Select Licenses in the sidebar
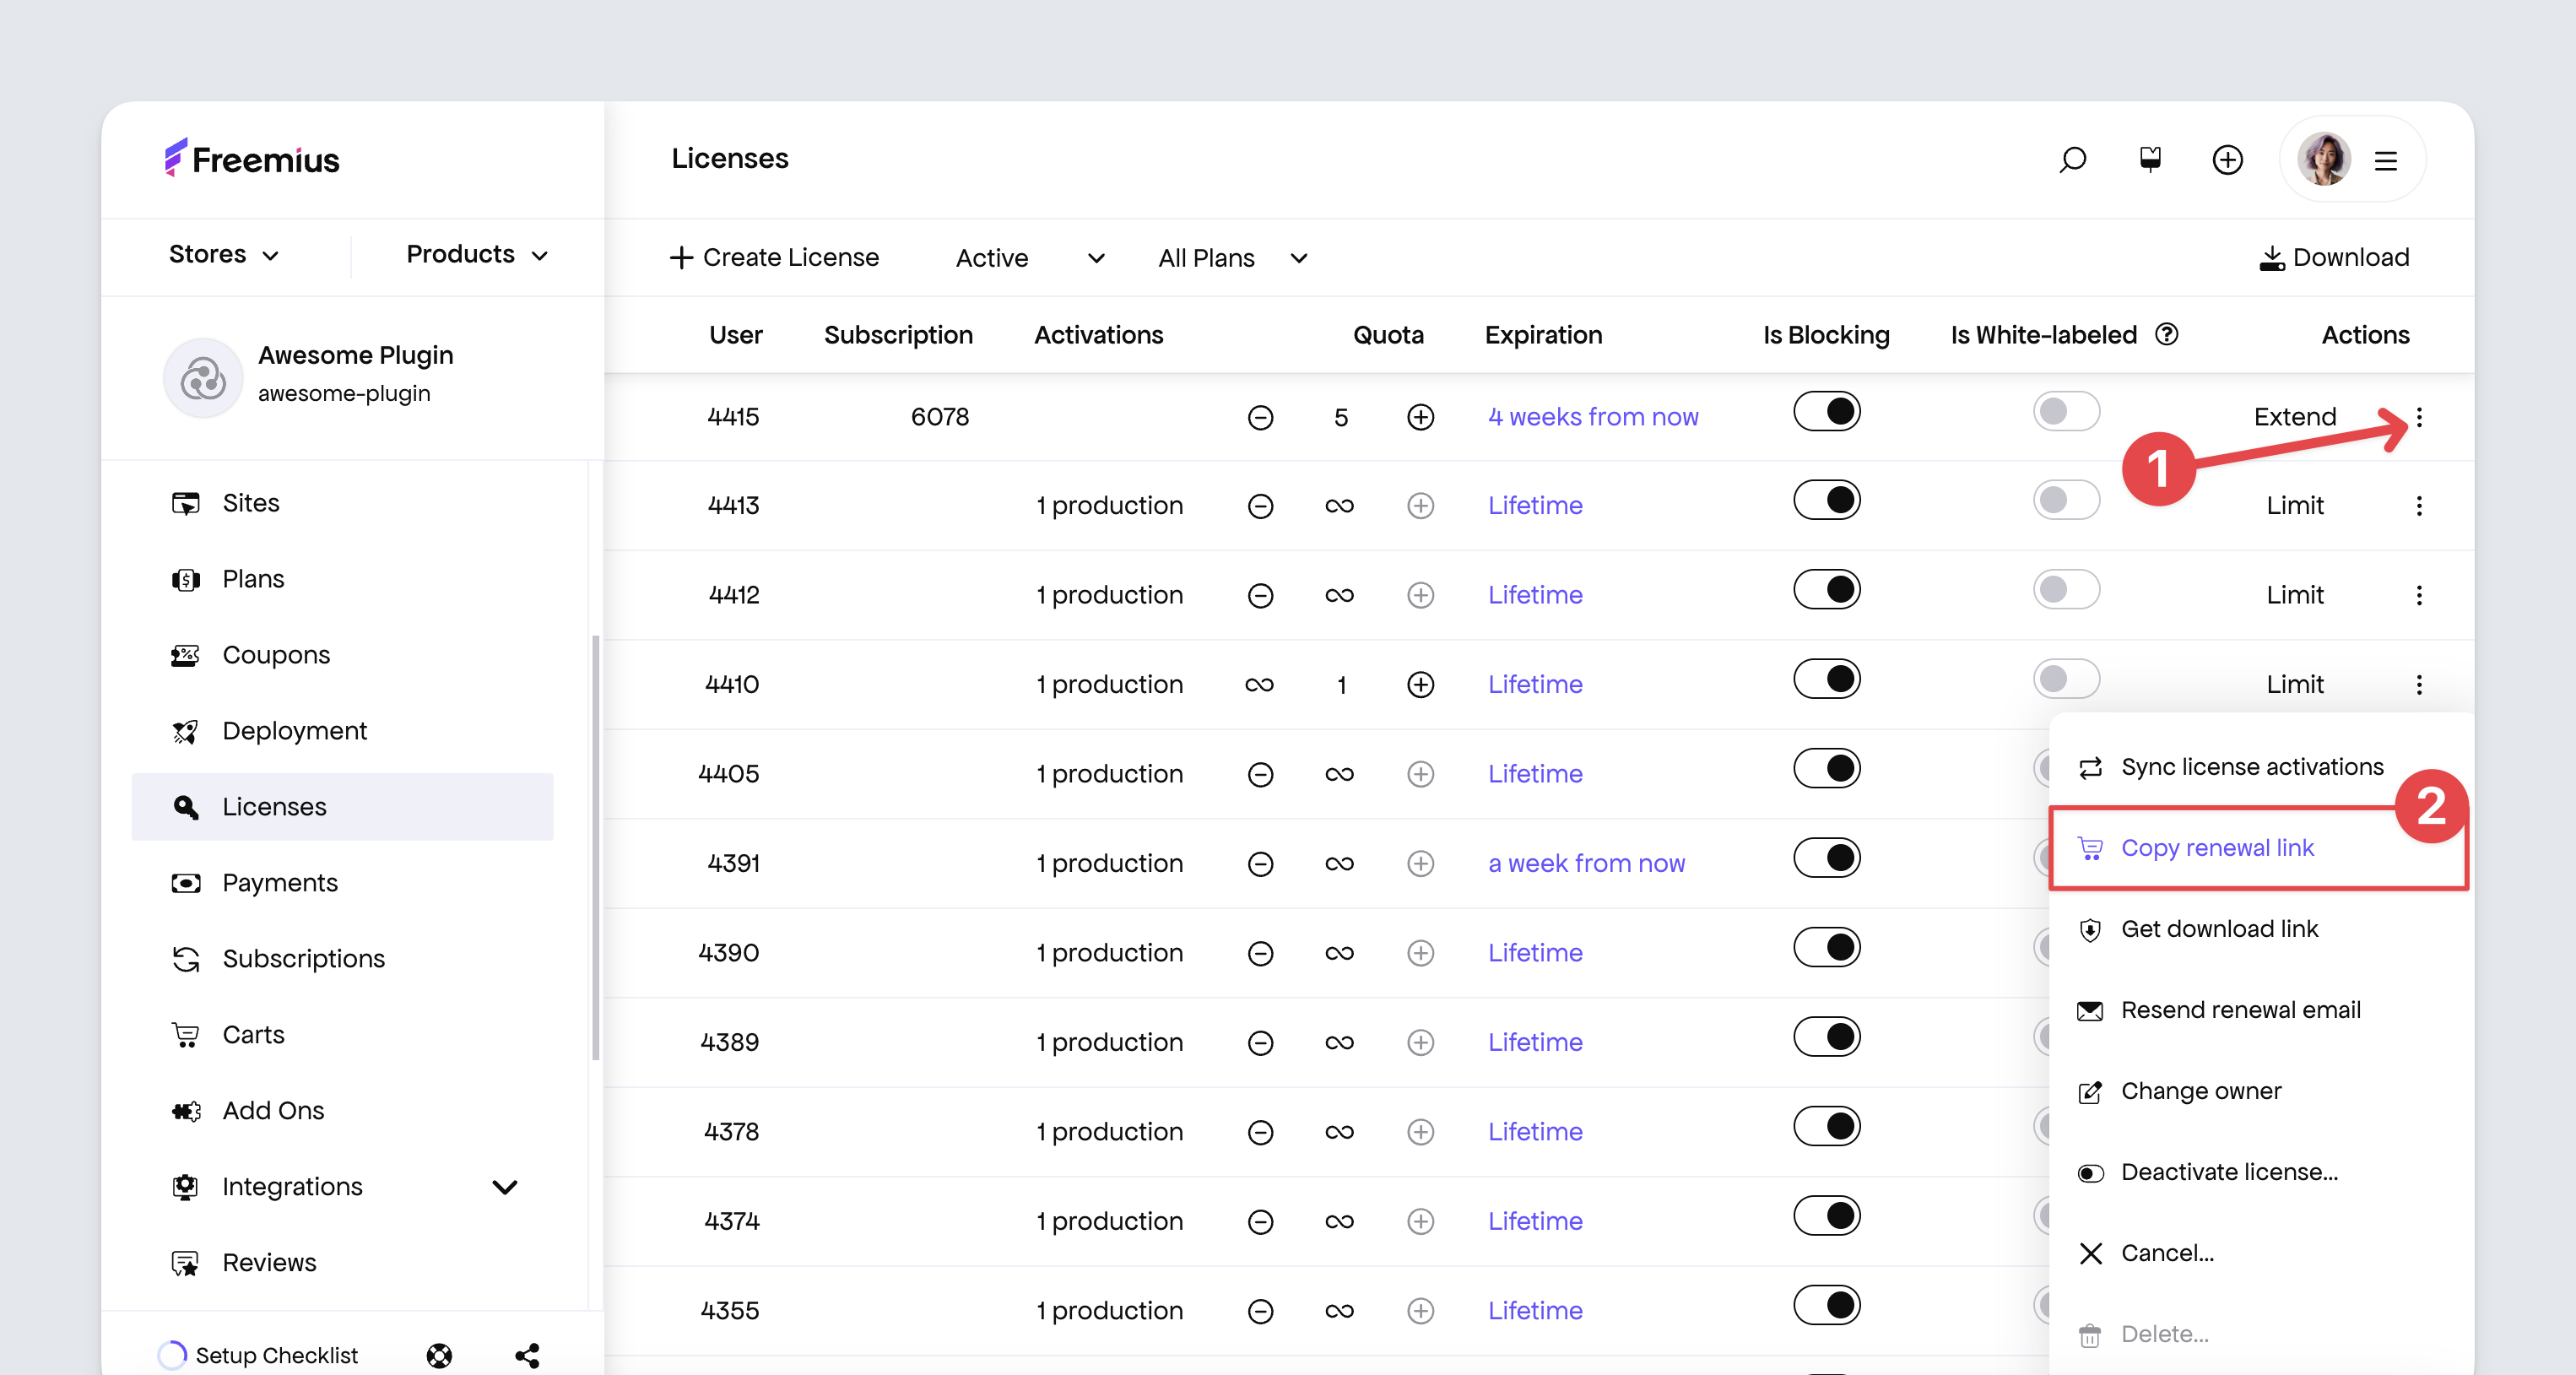Screen dimensions: 2576x1375 coord(342,807)
